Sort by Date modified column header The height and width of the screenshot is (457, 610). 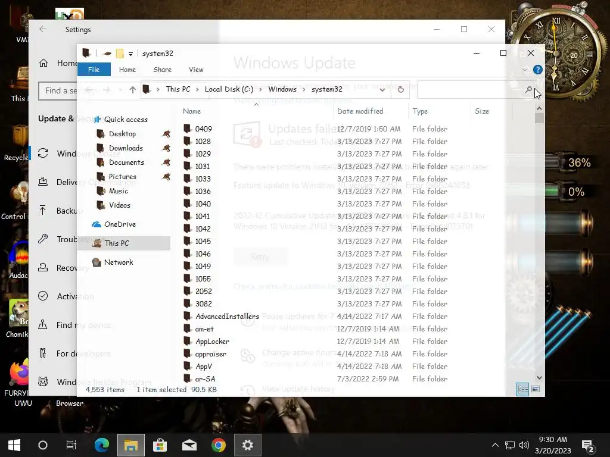pos(360,111)
